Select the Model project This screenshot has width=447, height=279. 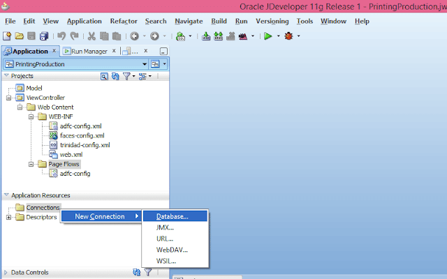(34, 89)
